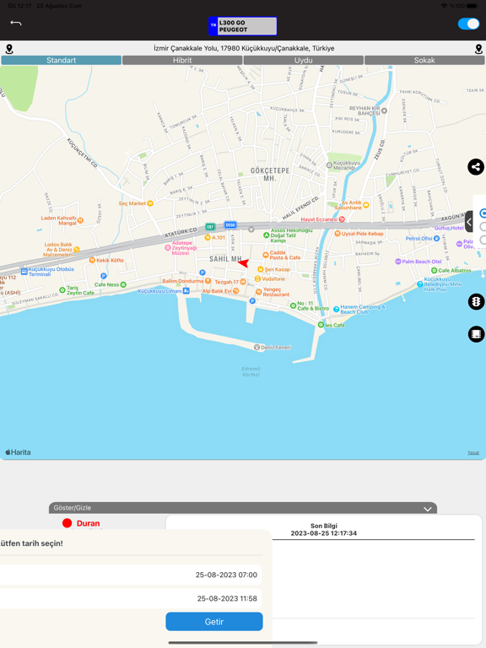The image size is (486, 648).
Task: Select start date 25-08-2023 07:00 field
Action: pyautogui.click(x=131, y=575)
